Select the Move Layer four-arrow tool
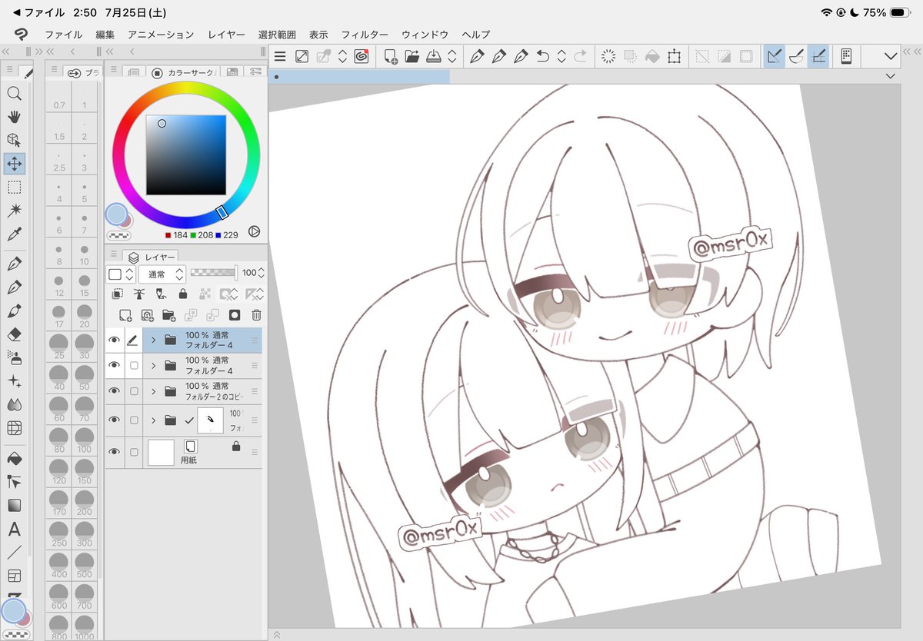Image resolution: width=923 pixels, height=641 pixels. (14, 163)
